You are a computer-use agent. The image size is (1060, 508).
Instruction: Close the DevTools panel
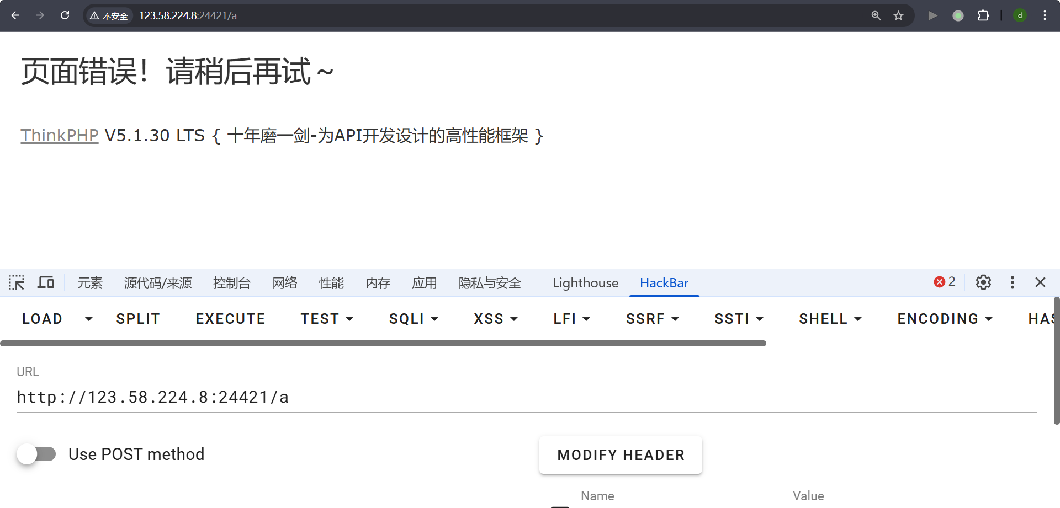click(x=1041, y=282)
